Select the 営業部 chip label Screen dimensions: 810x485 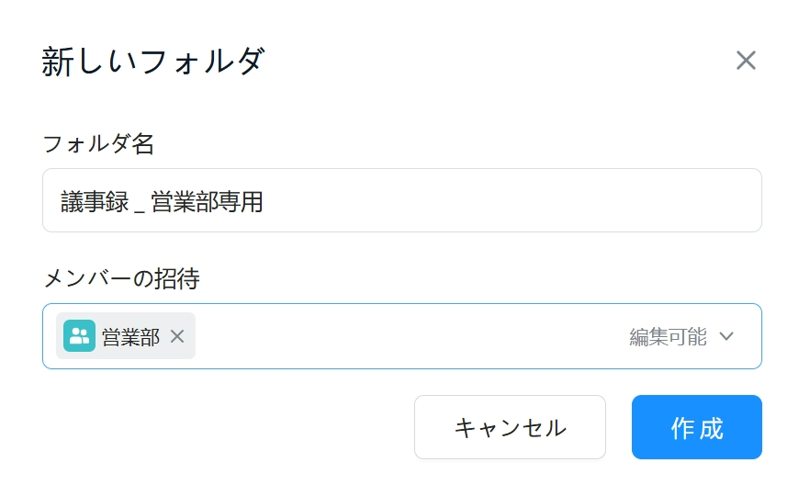[130, 337]
